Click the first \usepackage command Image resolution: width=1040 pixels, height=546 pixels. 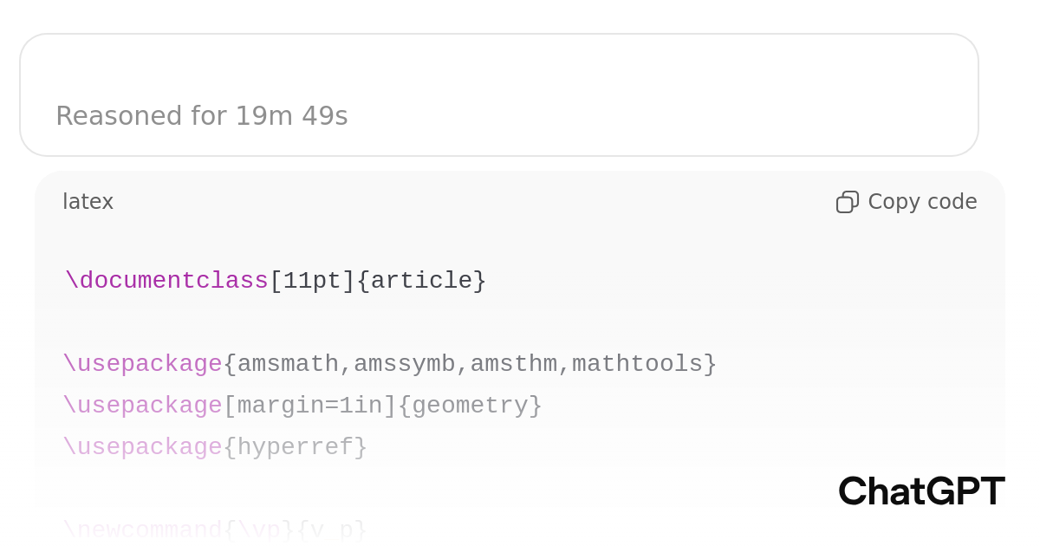coord(142,364)
